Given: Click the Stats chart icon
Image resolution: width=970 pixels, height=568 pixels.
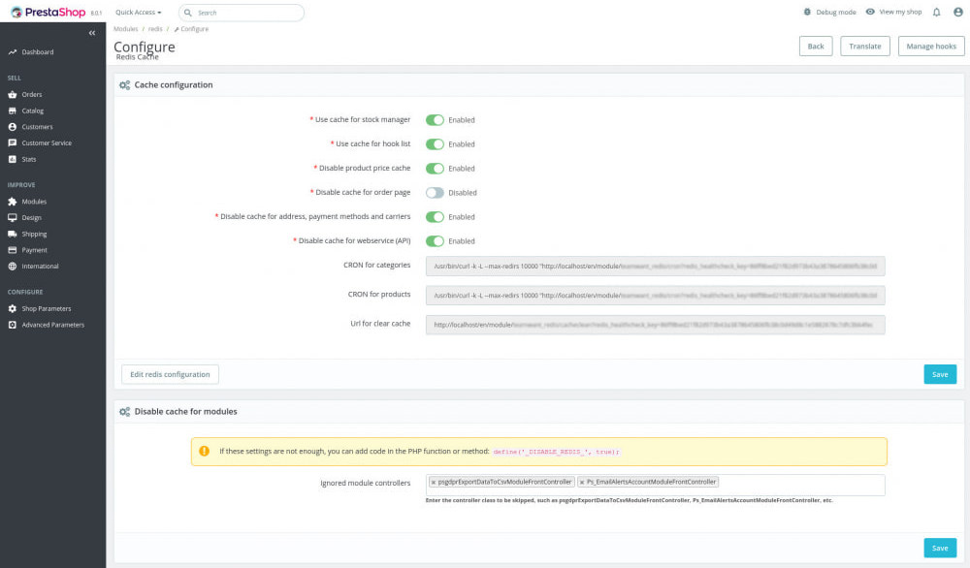Looking at the screenshot, I should click(13, 159).
